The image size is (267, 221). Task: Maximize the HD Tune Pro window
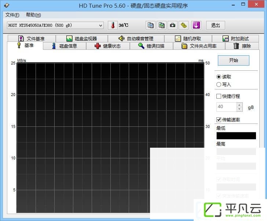[x=243, y=4]
